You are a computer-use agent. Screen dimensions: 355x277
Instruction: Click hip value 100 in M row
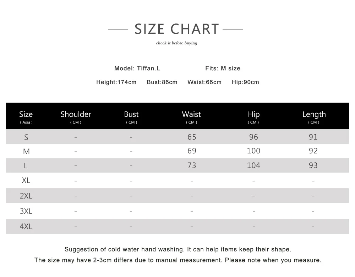click(253, 151)
